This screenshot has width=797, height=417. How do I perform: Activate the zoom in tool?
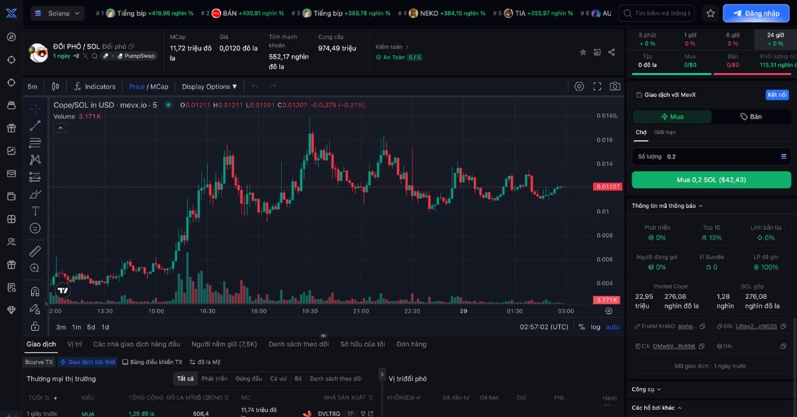tap(35, 268)
